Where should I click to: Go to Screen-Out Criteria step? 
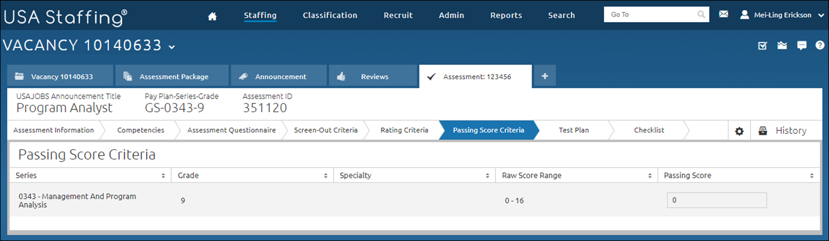325,130
